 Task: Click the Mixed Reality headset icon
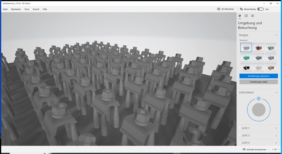[x=241, y=9]
